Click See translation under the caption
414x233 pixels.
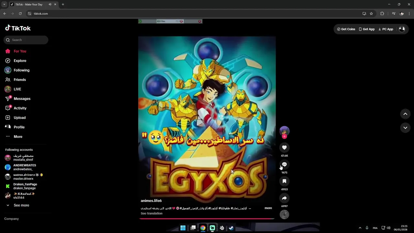pos(151,214)
